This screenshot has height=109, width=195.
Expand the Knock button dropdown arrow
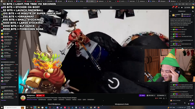[43, 95]
